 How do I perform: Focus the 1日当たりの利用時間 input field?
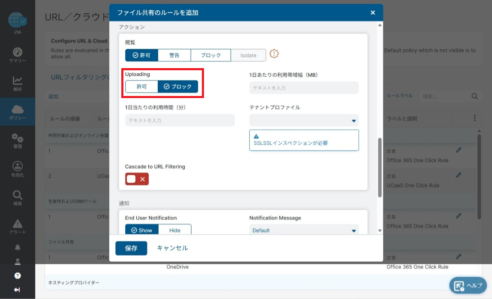(180, 120)
